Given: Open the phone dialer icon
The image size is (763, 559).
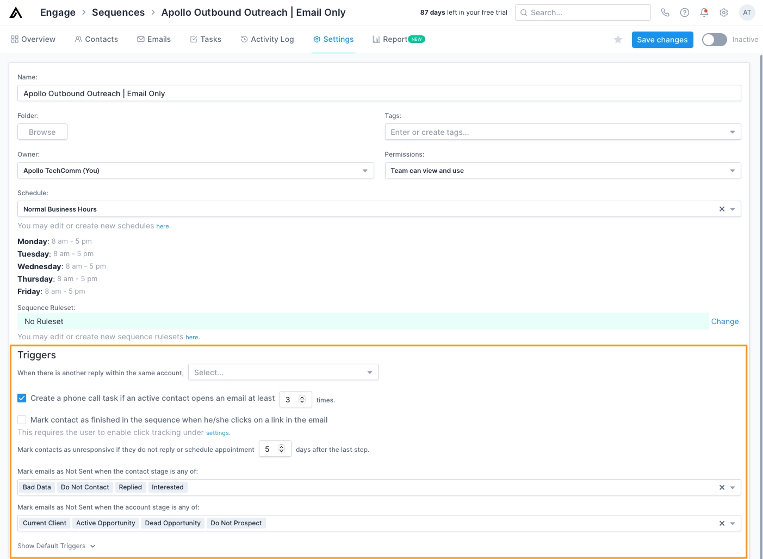Looking at the screenshot, I should tap(665, 13).
